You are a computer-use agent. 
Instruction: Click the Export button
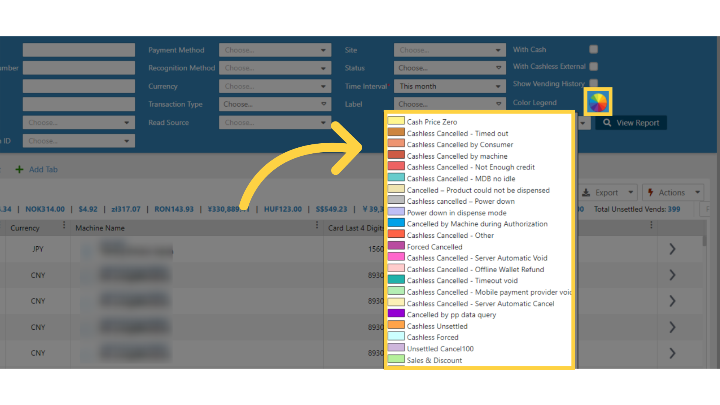606,193
